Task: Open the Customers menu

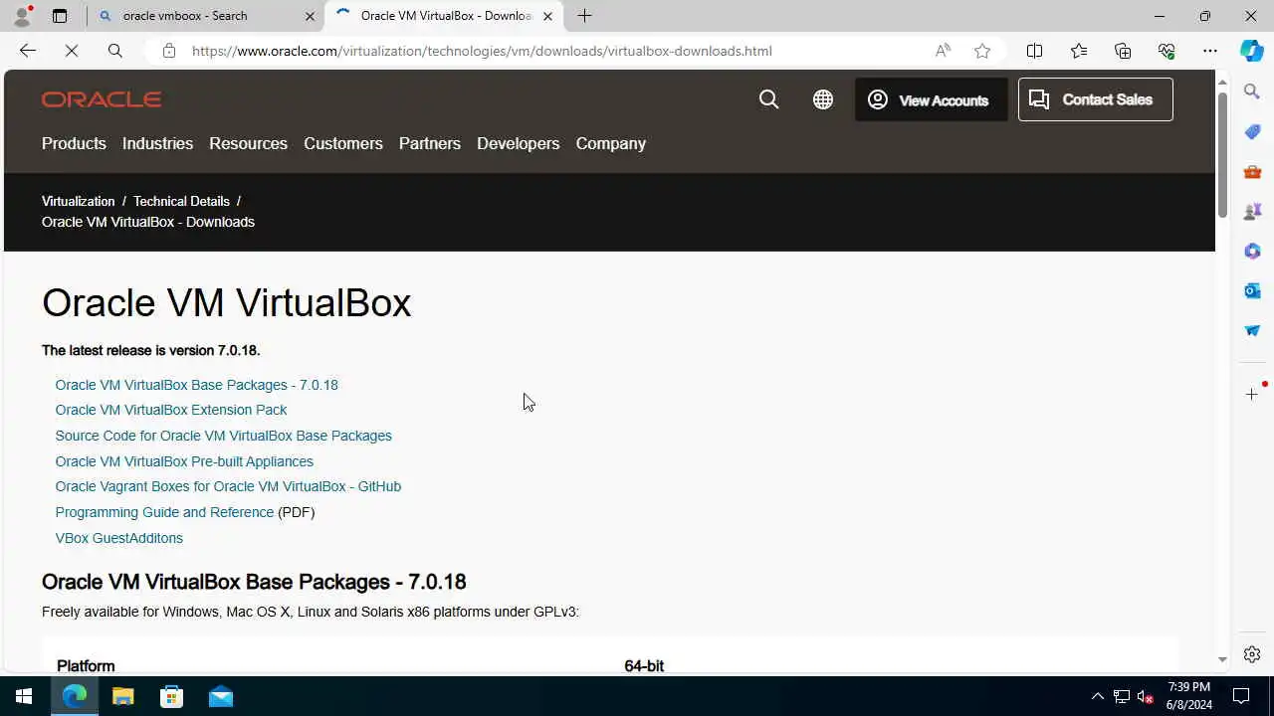Action: [343, 143]
